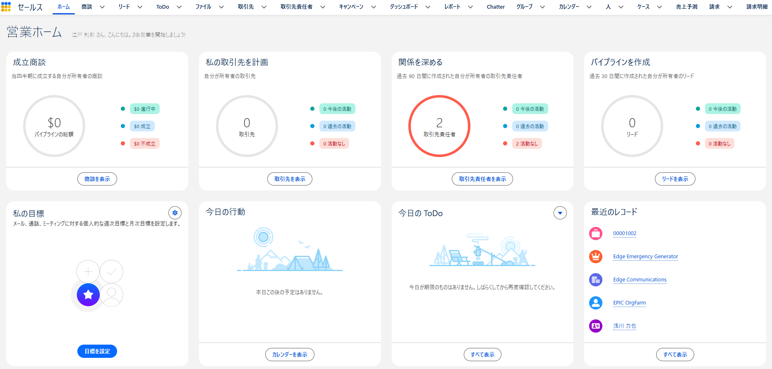The image size is (772, 369).
Task: Expand the ケース tab dropdown chevron
Action: [x=659, y=7]
